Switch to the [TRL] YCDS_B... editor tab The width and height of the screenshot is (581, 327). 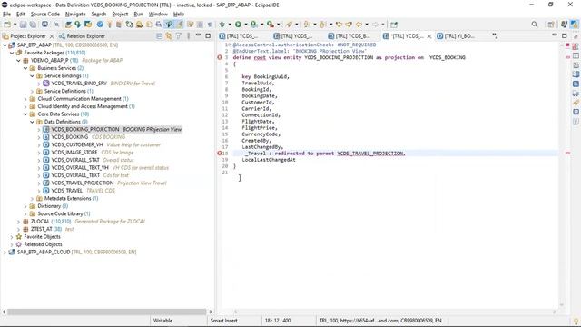[x=349, y=36]
